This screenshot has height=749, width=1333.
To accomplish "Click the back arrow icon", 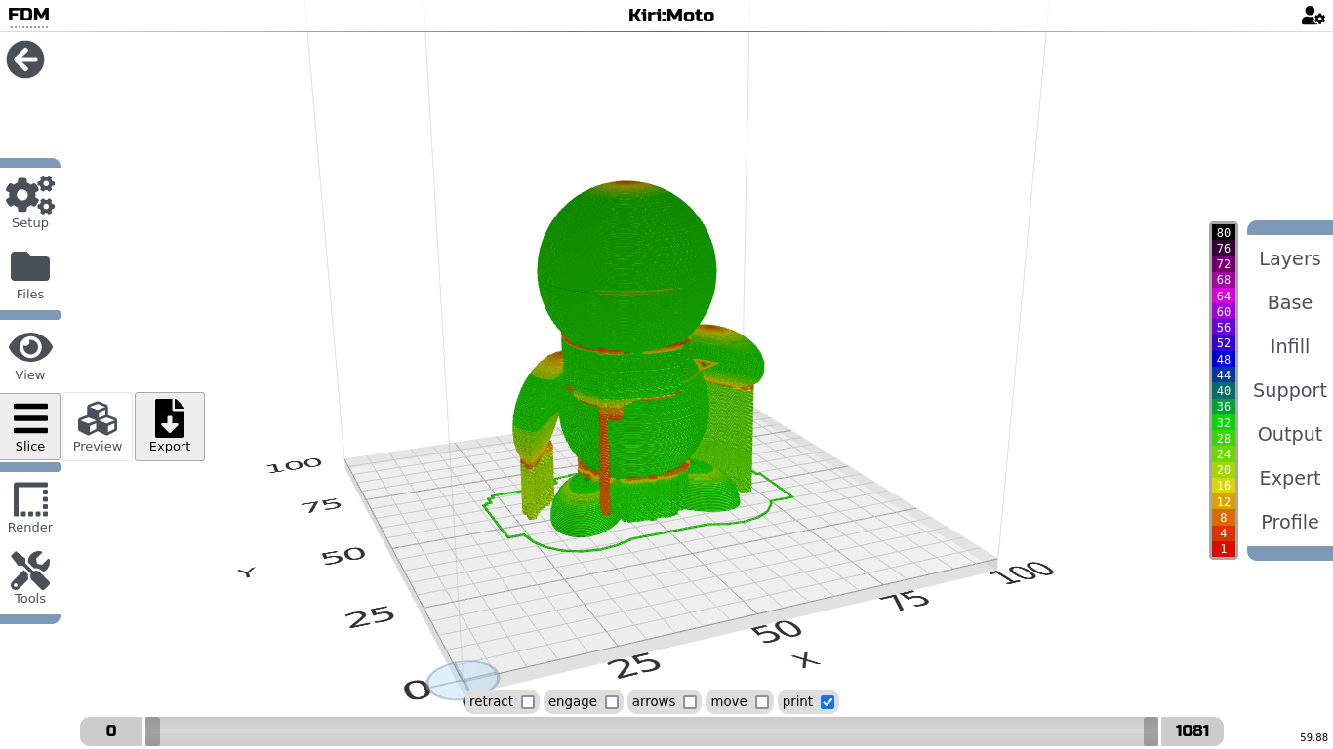I will [x=25, y=59].
